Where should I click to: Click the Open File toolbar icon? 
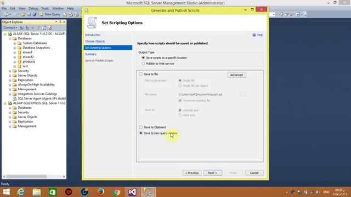tap(23, 14)
